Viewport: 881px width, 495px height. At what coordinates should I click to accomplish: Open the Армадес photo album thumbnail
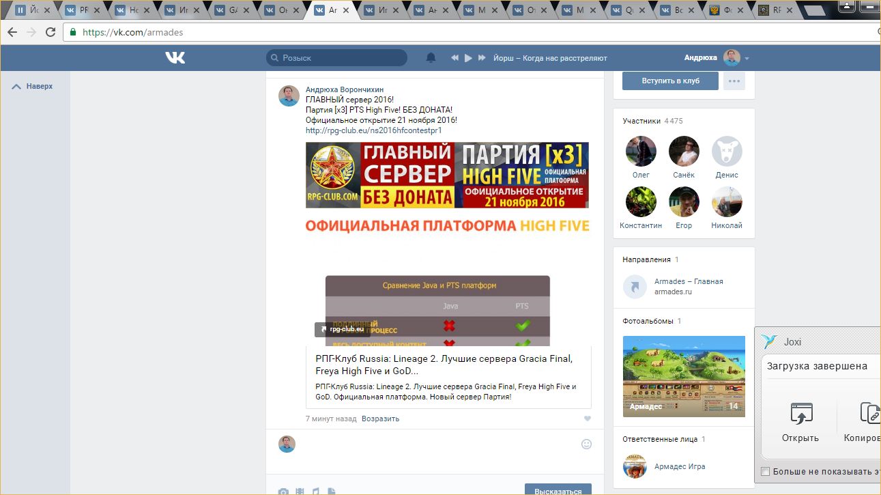684,376
